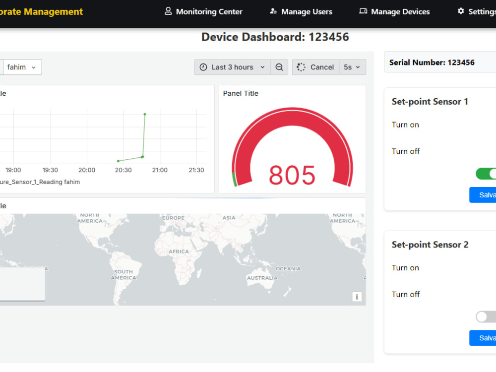Open the Manage Users page
This screenshot has width=496, height=372.
[301, 12]
